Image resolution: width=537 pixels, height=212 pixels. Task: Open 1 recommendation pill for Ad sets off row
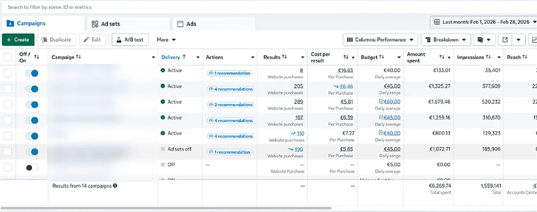tap(230, 152)
